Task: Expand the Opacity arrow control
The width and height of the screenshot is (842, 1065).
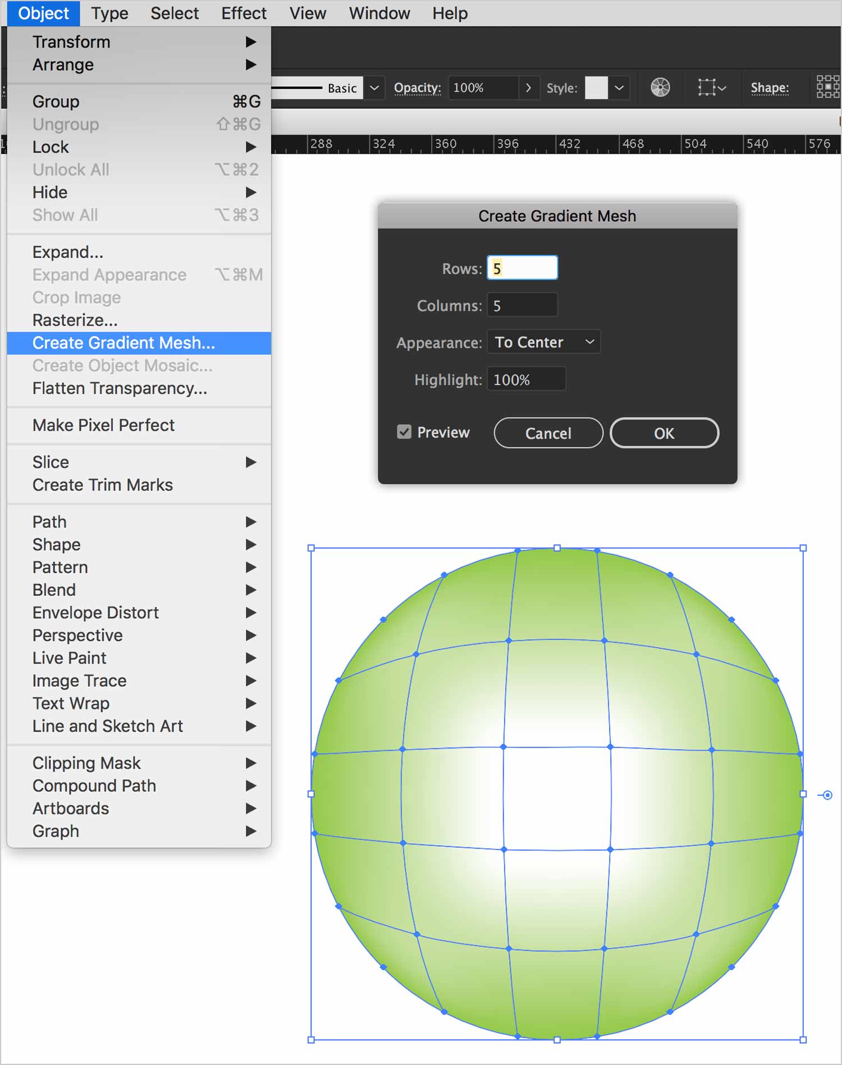Action: coord(528,88)
